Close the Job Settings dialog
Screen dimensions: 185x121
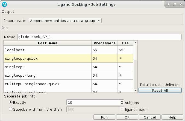(x=181, y=4)
